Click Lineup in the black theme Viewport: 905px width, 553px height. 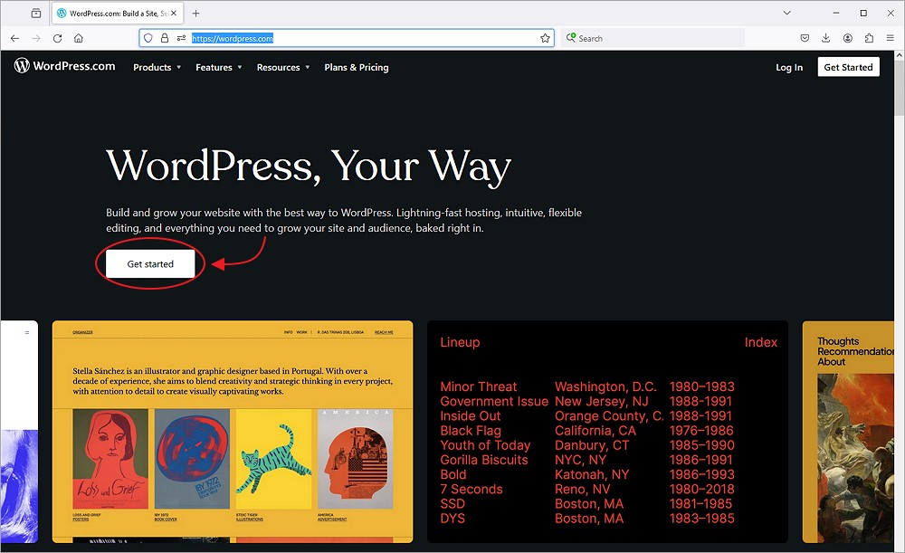(x=460, y=342)
